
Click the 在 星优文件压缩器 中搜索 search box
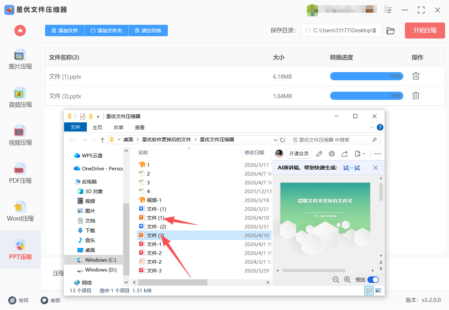pos(335,140)
